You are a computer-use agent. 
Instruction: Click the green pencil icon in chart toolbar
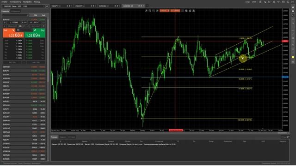(x=157, y=11)
